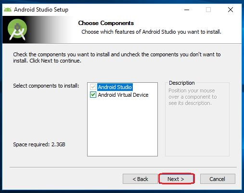
Task: Click empty area of the components list box
Action: click(122, 127)
